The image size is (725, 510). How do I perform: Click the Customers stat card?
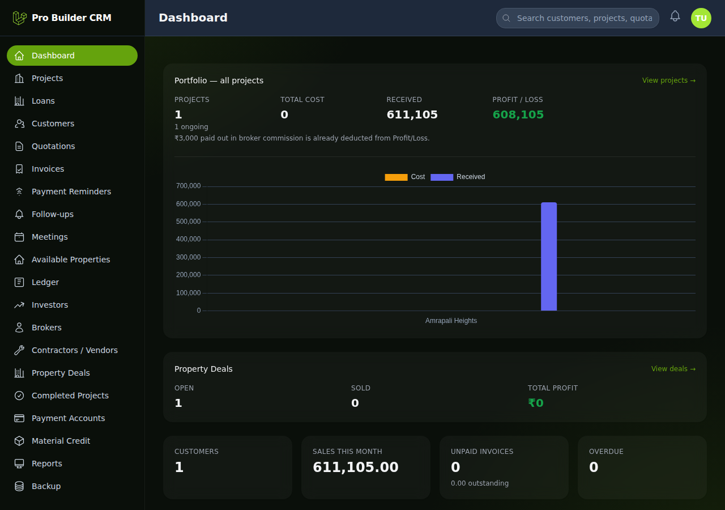click(228, 467)
